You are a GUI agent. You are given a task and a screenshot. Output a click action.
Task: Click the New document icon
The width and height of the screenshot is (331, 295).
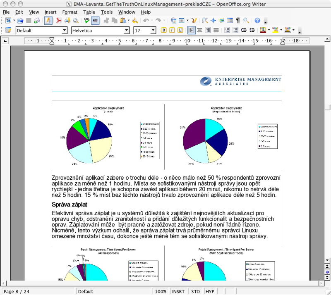[x=8, y=21]
